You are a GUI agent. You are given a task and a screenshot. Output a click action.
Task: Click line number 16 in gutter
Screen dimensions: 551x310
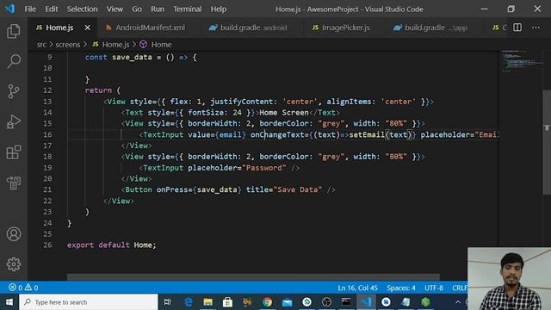click(47, 134)
